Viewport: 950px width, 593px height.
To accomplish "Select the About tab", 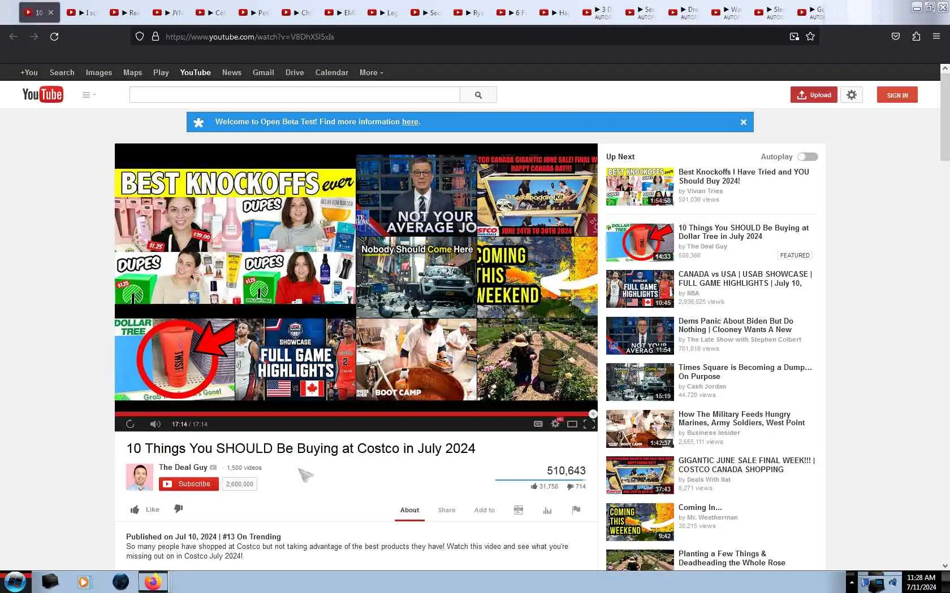I will click(410, 510).
